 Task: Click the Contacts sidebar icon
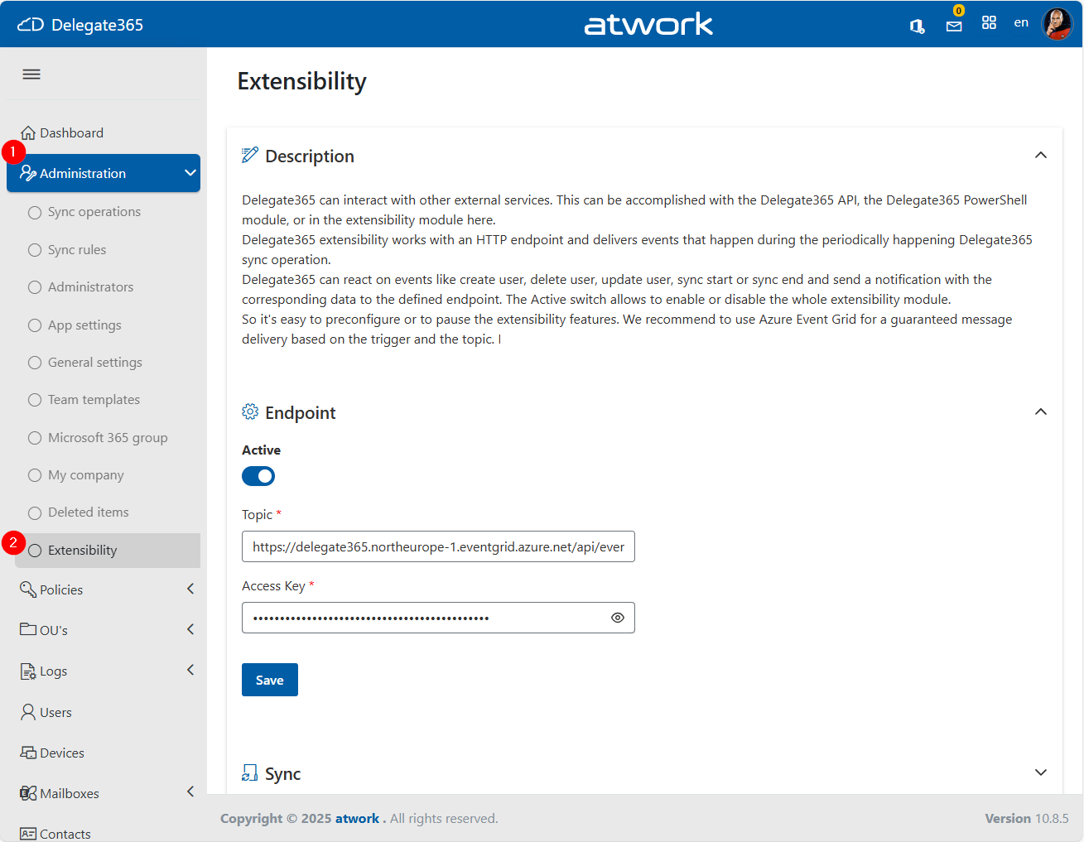coord(27,833)
